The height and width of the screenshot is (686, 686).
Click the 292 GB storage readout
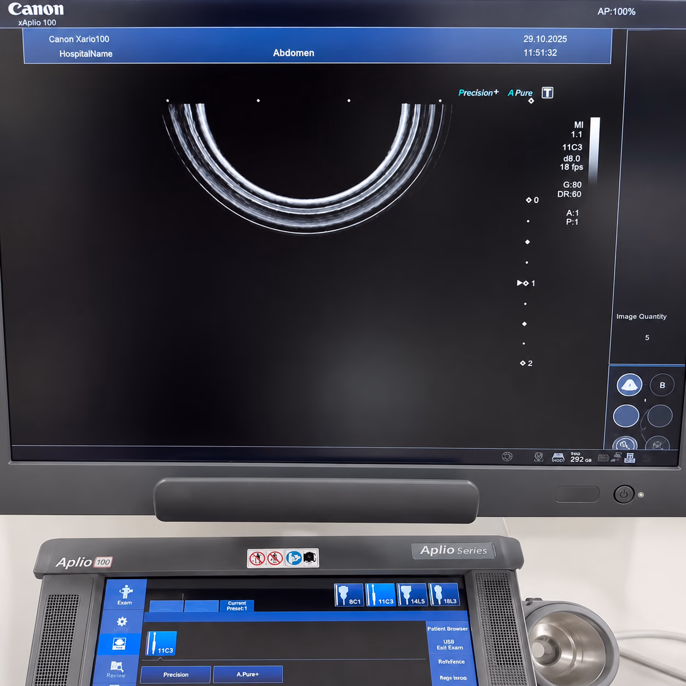[581, 459]
